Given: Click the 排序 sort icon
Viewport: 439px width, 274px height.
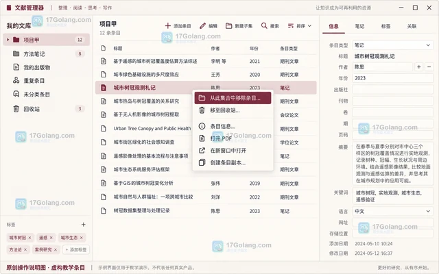Looking at the screenshot, I should [x=291, y=26].
